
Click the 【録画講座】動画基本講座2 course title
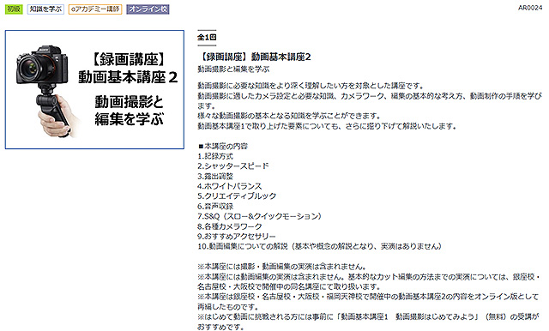tap(254, 57)
